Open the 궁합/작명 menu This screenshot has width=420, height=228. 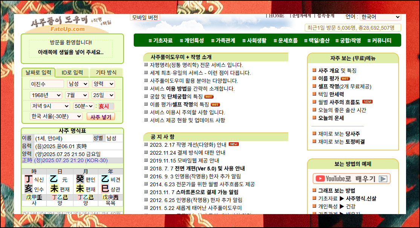point(348,41)
